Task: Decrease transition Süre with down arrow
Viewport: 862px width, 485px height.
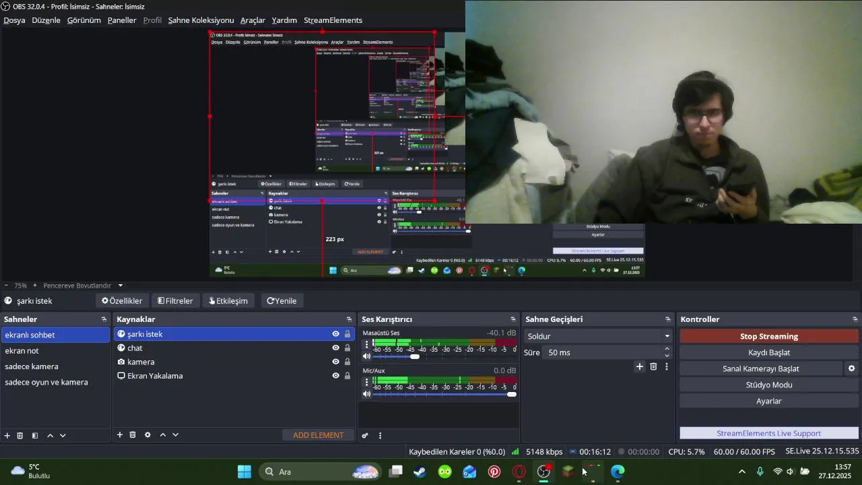Action: point(667,356)
